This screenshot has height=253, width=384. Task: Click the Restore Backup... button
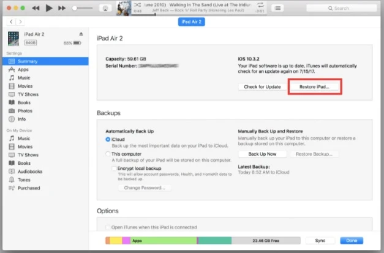[314, 154]
